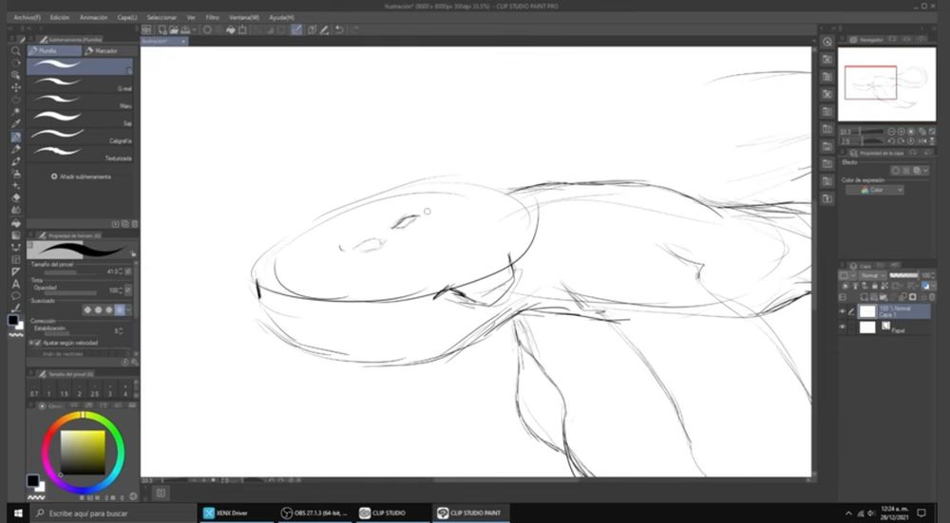Image resolution: width=950 pixels, height=523 pixels.
Task: Click the Navigator canvas thumbnail
Action: 887,84
